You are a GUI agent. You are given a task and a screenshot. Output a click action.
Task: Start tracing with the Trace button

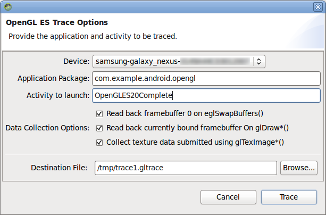click(289, 197)
